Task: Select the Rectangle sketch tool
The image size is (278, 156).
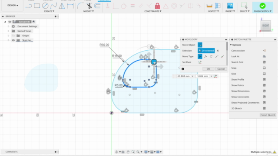Action: point(37,6)
